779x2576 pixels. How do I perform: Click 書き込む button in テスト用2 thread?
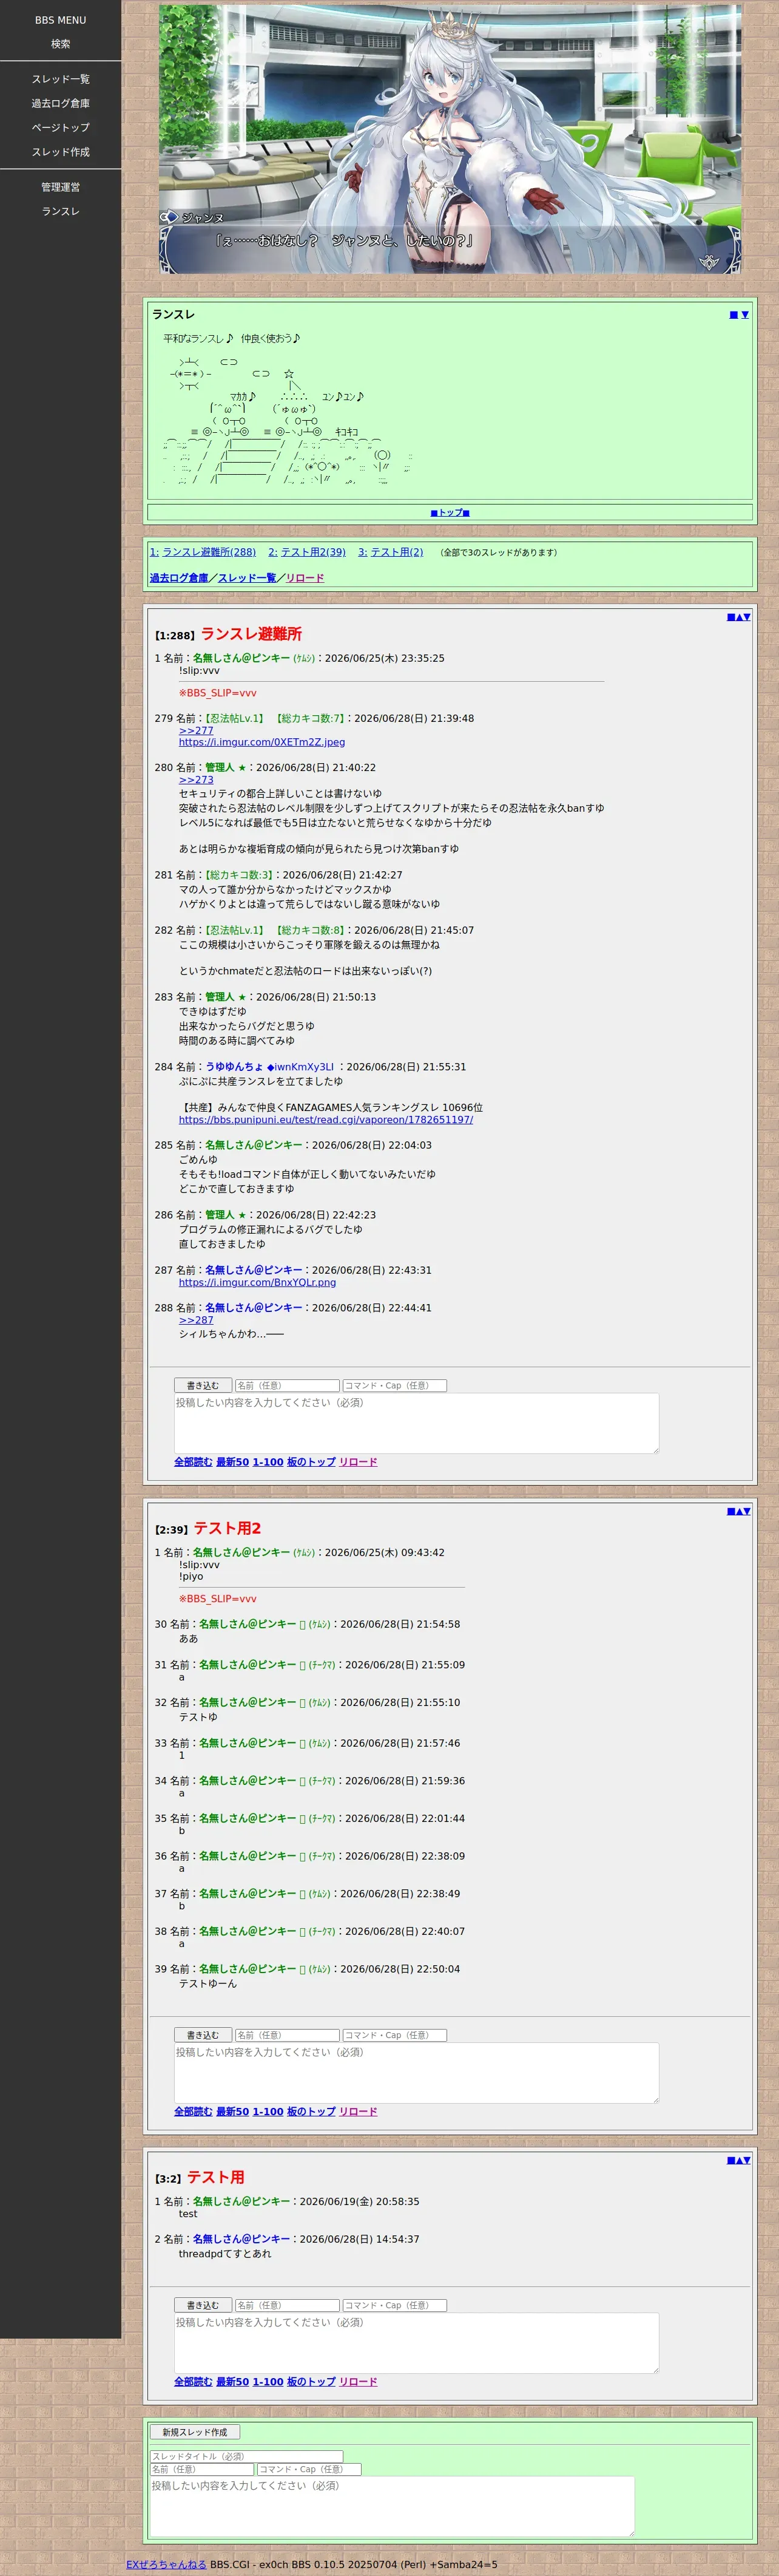[203, 2035]
